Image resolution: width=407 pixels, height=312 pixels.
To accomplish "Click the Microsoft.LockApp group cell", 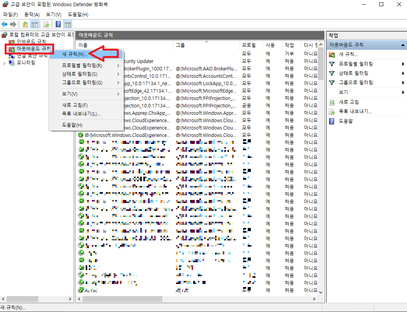I will click(x=206, y=83).
